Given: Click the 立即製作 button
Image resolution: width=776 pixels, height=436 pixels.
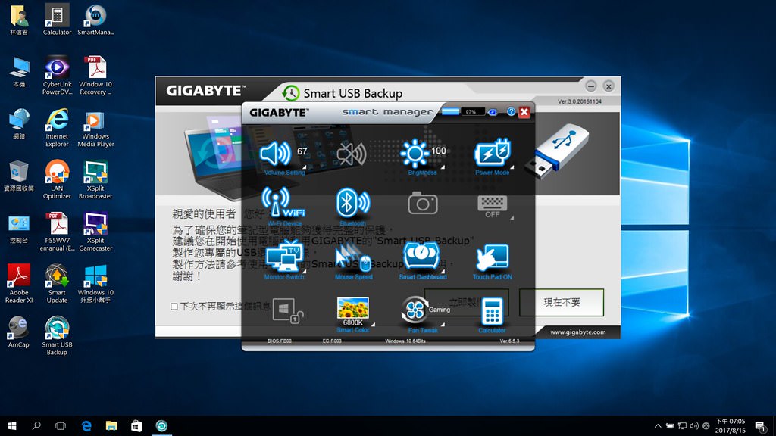Looking at the screenshot, I should pos(466,302).
